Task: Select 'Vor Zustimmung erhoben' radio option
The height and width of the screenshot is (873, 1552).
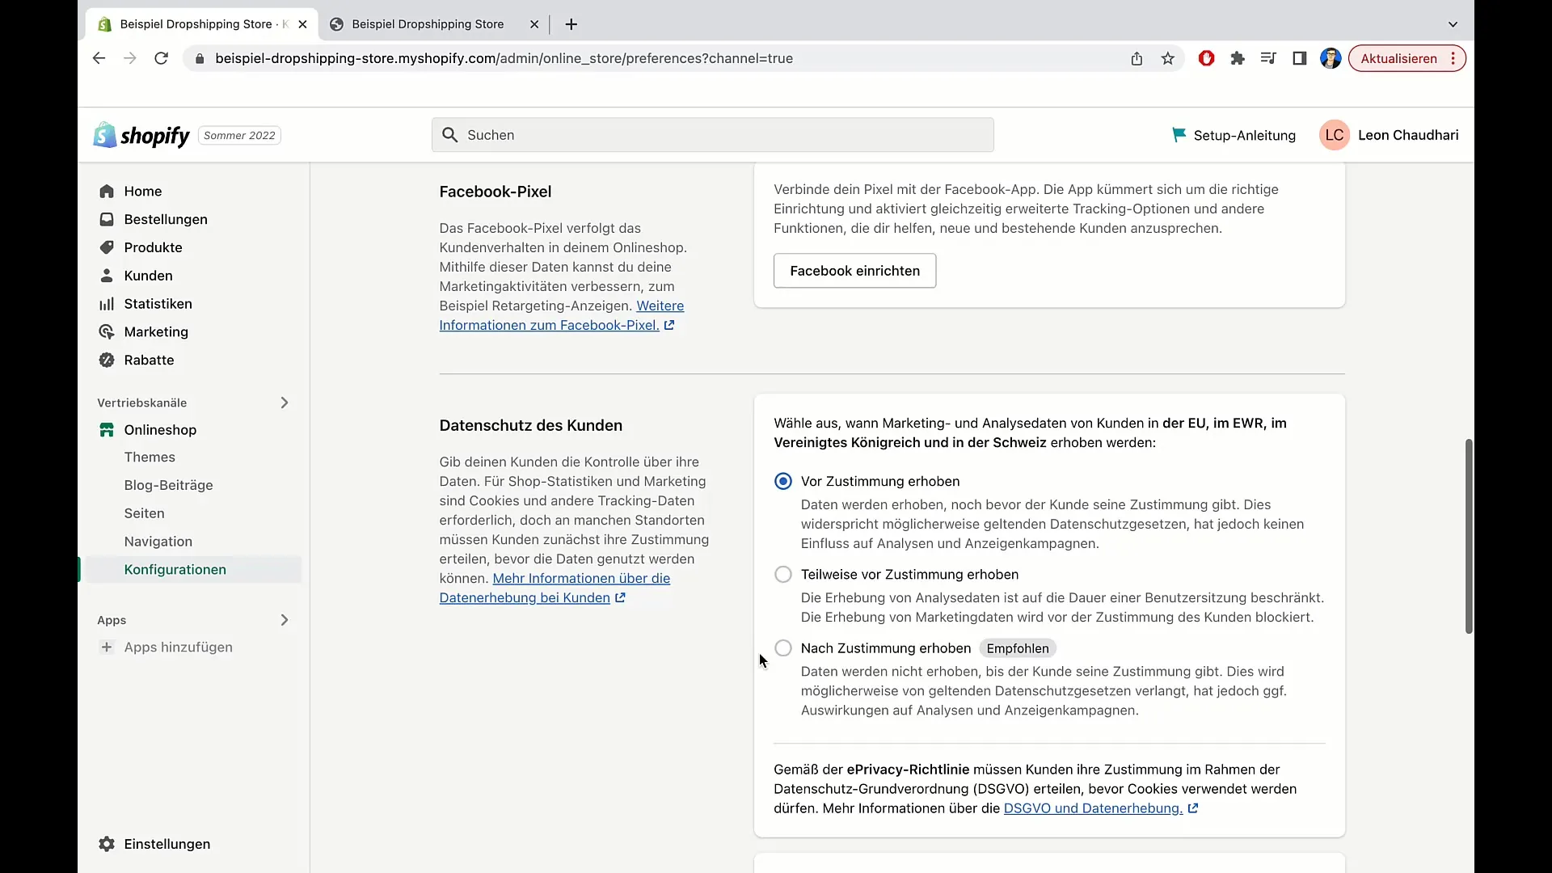Action: coord(783,482)
